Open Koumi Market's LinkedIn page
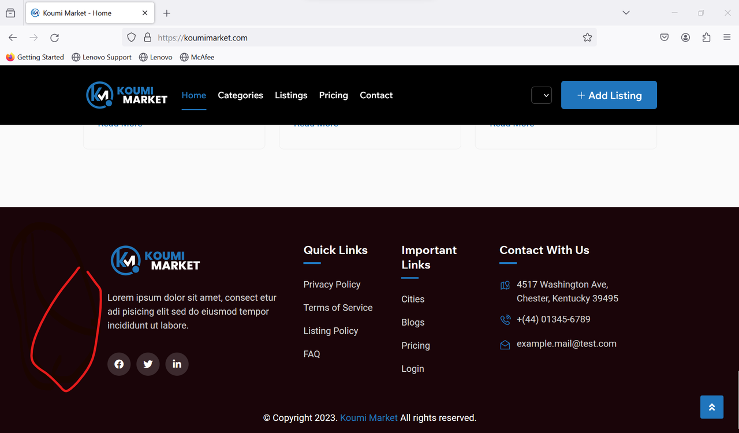 177,364
